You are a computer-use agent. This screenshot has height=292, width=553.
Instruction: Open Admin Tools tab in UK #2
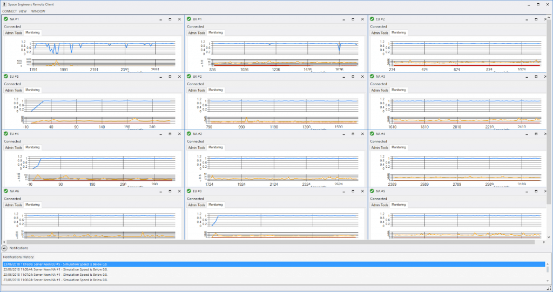(197, 90)
